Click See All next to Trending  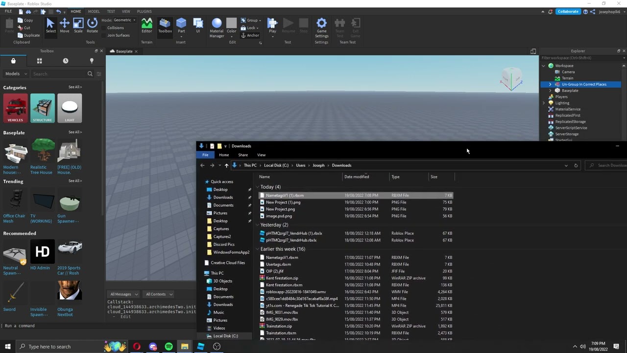coord(75,181)
